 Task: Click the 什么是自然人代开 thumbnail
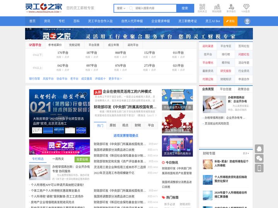point(177,100)
